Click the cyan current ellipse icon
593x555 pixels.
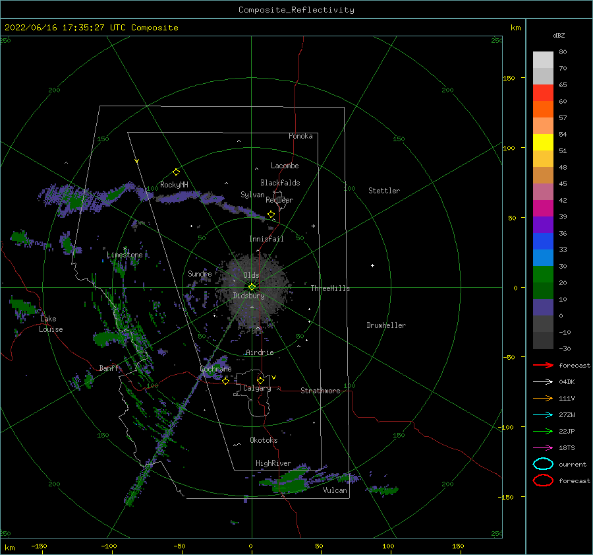(x=543, y=464)
